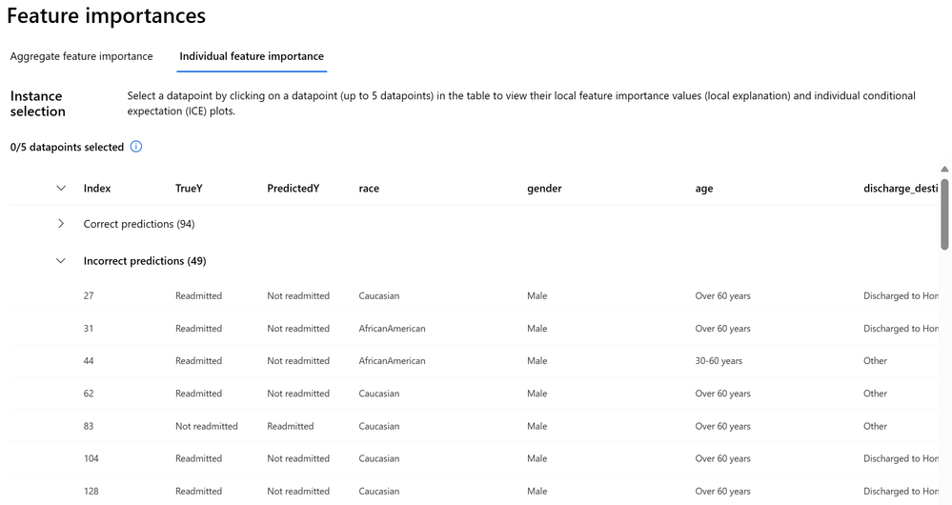Click the age column header
Screen dimensions: 952x505
tap(704, 188)
